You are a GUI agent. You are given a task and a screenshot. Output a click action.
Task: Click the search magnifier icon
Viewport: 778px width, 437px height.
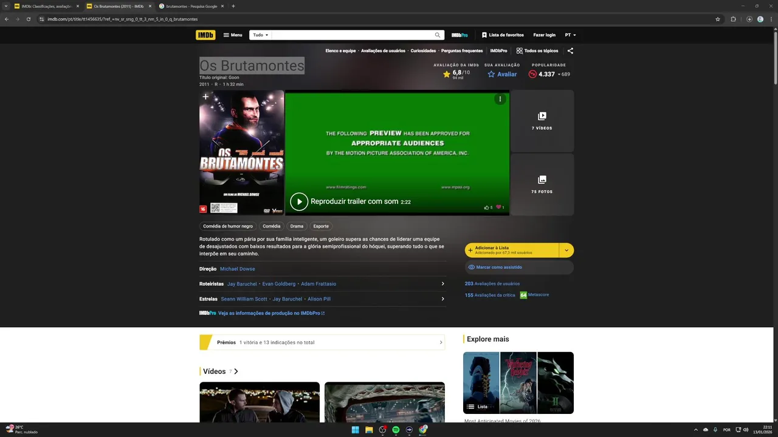[437, 35]
